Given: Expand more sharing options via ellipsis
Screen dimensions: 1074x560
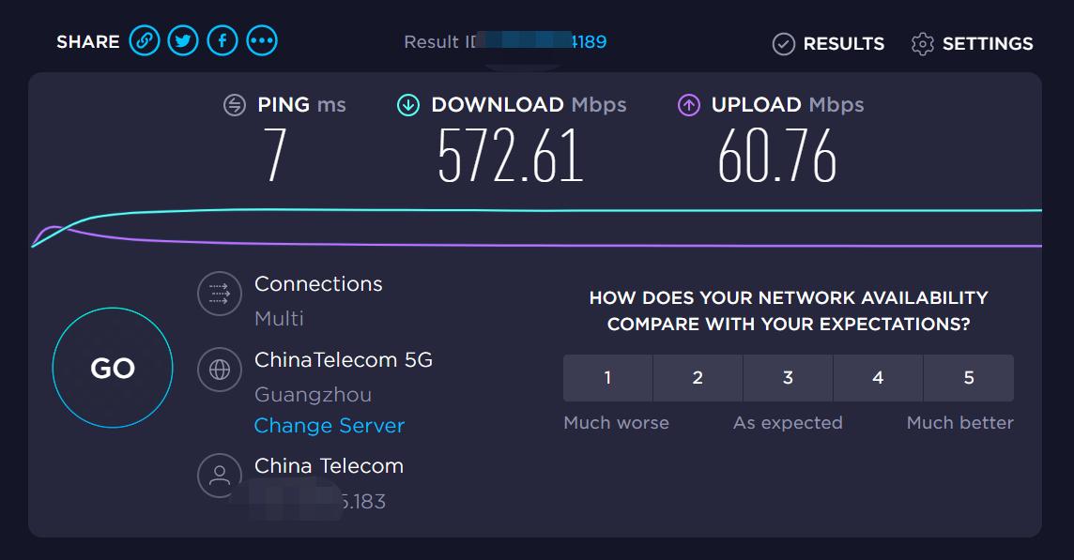Looking at the screenshot, I should [262, 40].
